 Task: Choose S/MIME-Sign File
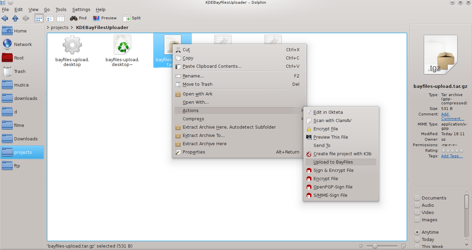tap(341, 195)
